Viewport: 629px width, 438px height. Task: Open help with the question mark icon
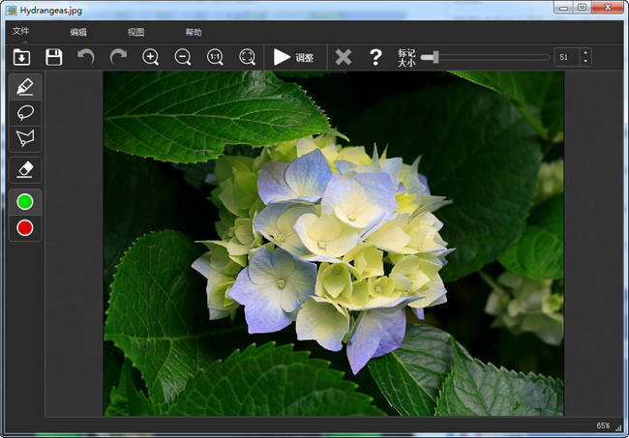point(375,57)
